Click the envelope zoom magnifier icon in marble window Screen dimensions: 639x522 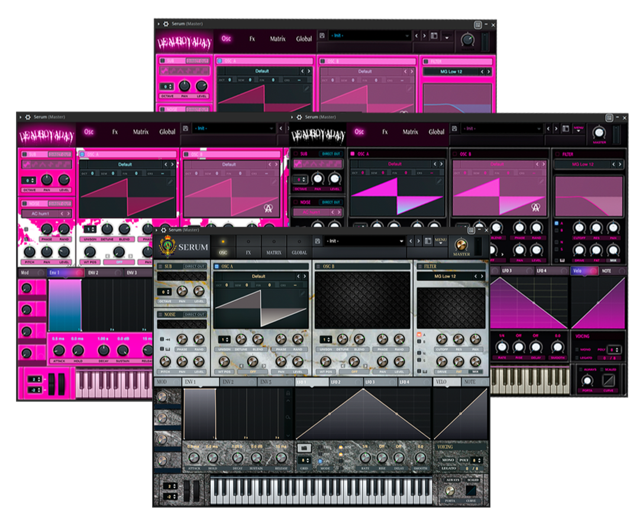[288, 417]
